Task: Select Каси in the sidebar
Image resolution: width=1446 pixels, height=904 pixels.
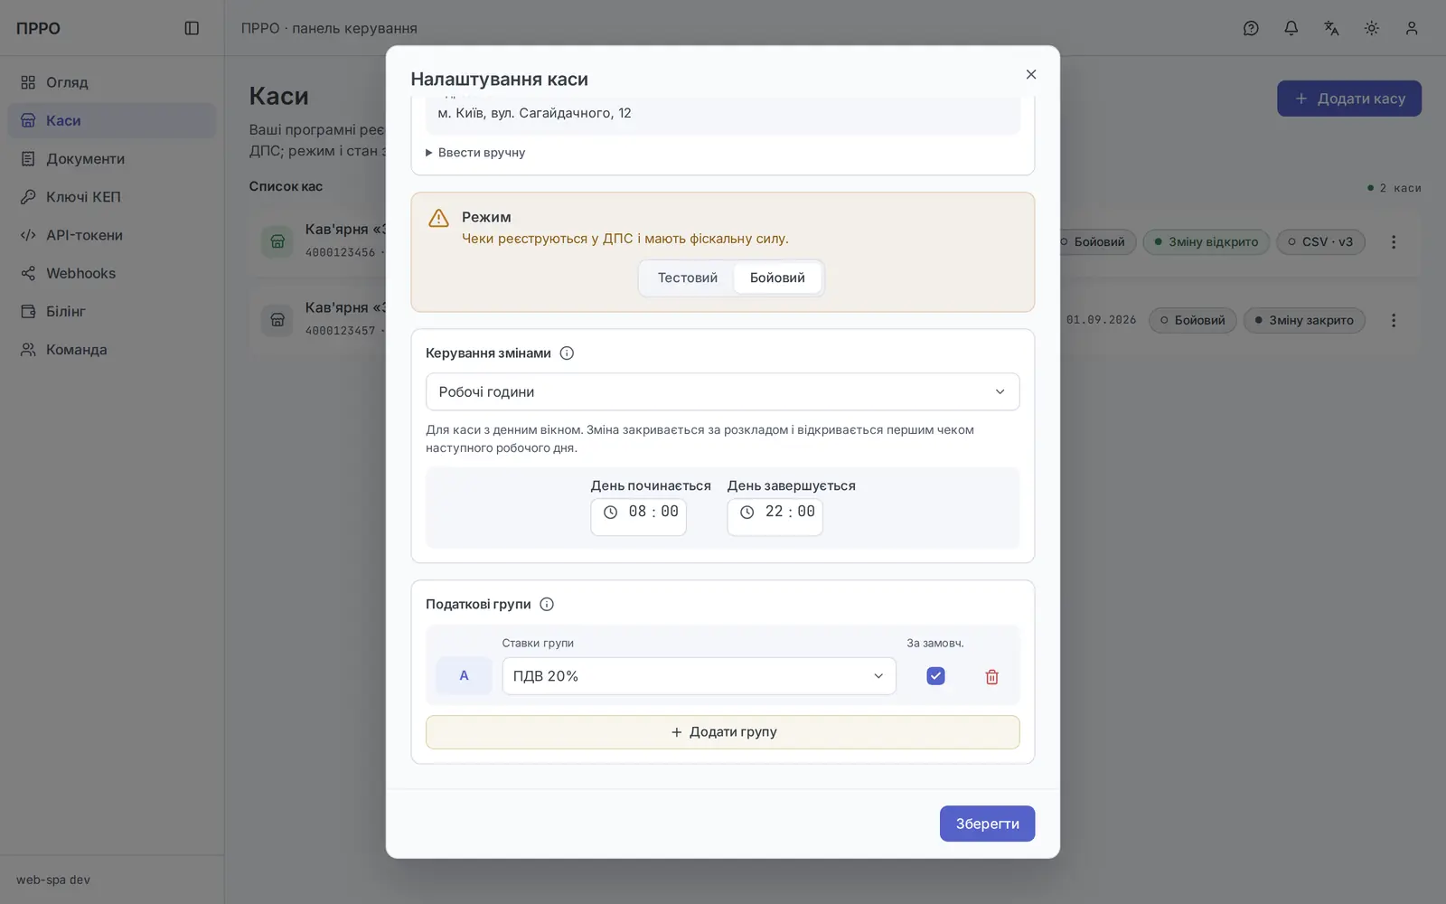Action: [x=112, y=120]
